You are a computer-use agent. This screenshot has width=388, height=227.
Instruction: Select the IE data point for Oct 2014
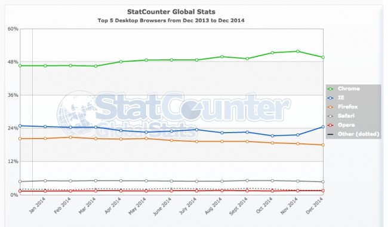click(272, 136)
